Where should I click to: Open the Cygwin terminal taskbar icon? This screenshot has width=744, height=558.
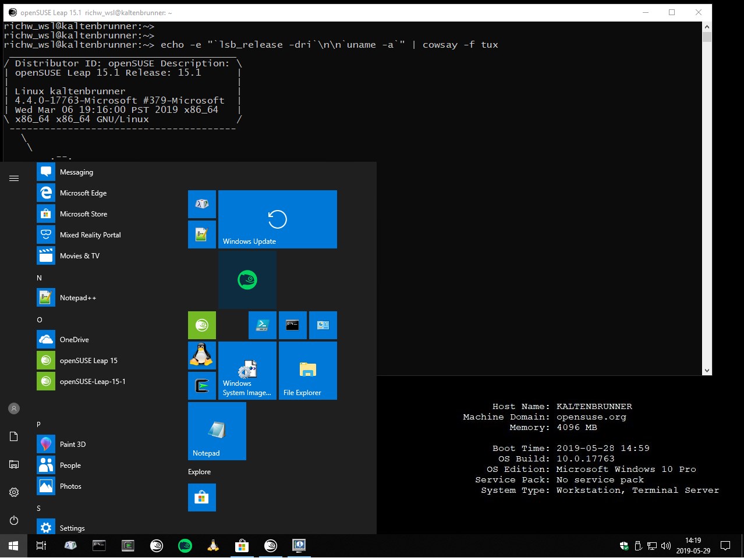(127, 546)
